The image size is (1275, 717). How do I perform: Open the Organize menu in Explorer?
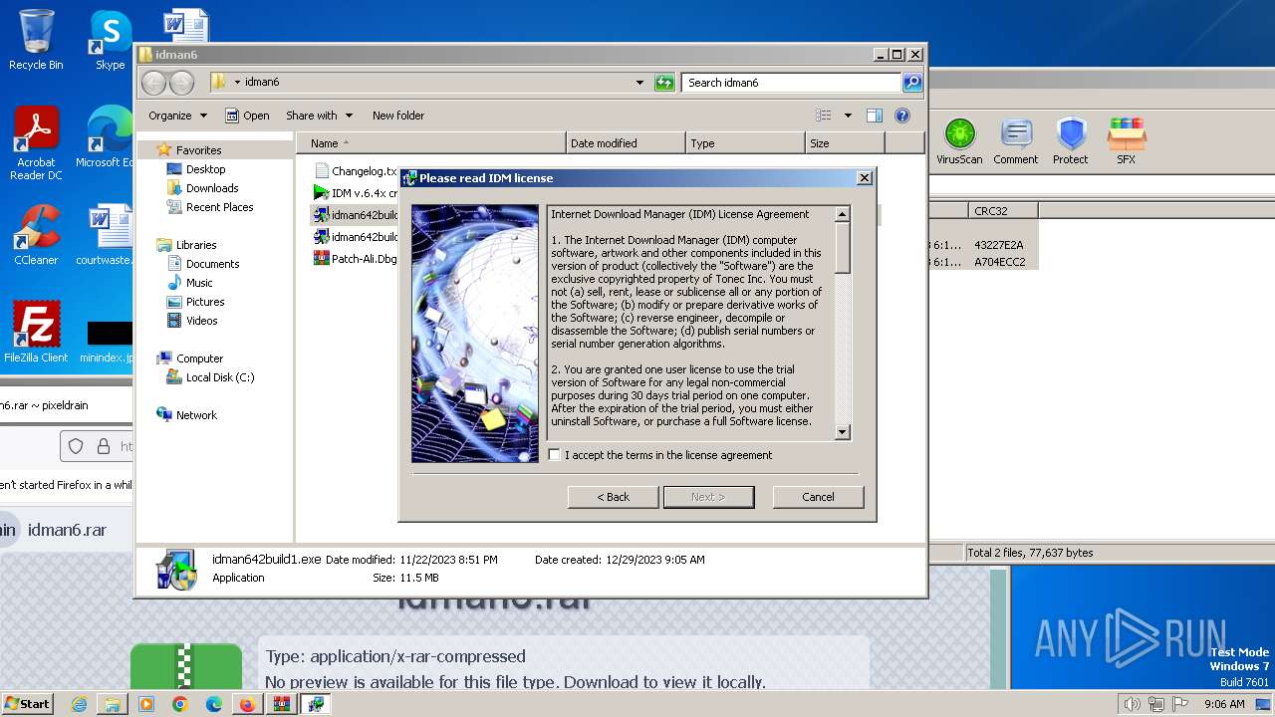[177, 116]
